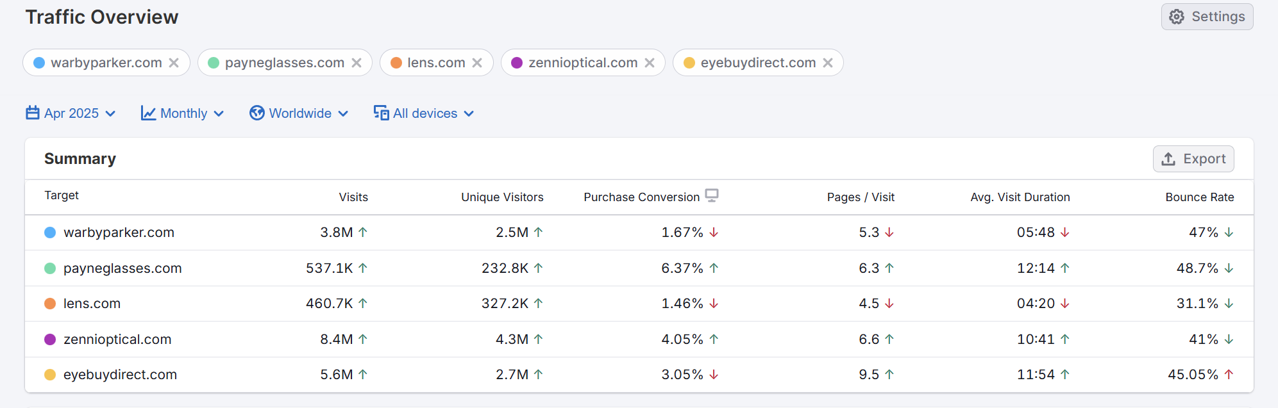The image size is (1278, 408).
Task: Click the Traffic Overview page title
Action: tap(102, 17)
